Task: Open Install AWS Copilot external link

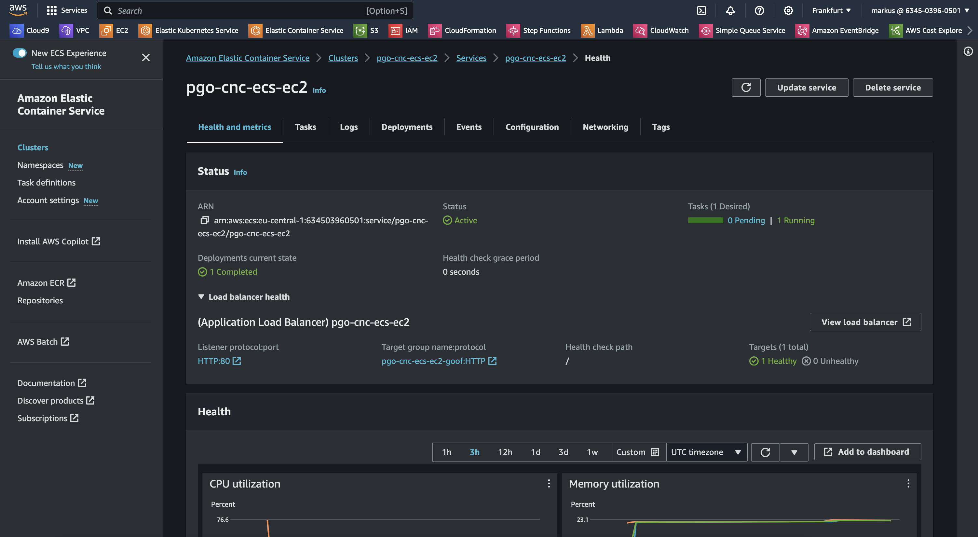Action: coord(59,241)
